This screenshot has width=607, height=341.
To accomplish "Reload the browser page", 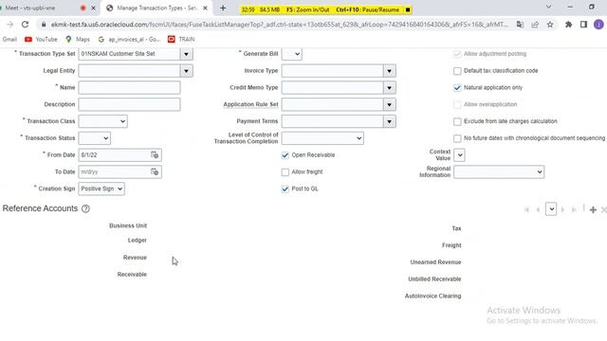I will [26, 25].
